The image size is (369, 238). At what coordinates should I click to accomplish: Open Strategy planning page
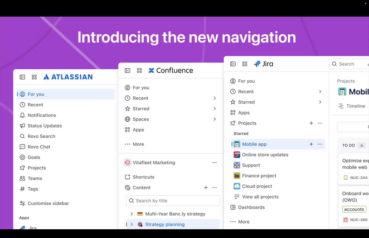click(x=165, y=224)
